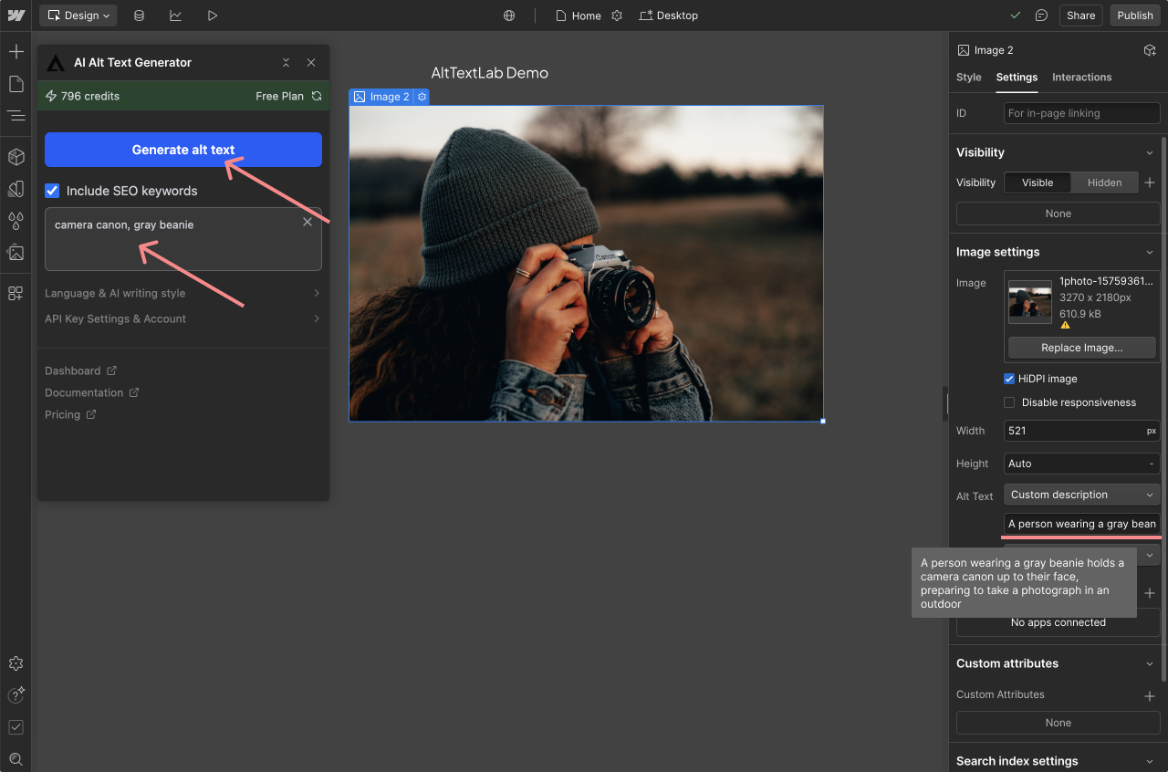Viewport: 1168px width, 772px height.
Task: Click the Publish button
Action: coord(1135,16)
